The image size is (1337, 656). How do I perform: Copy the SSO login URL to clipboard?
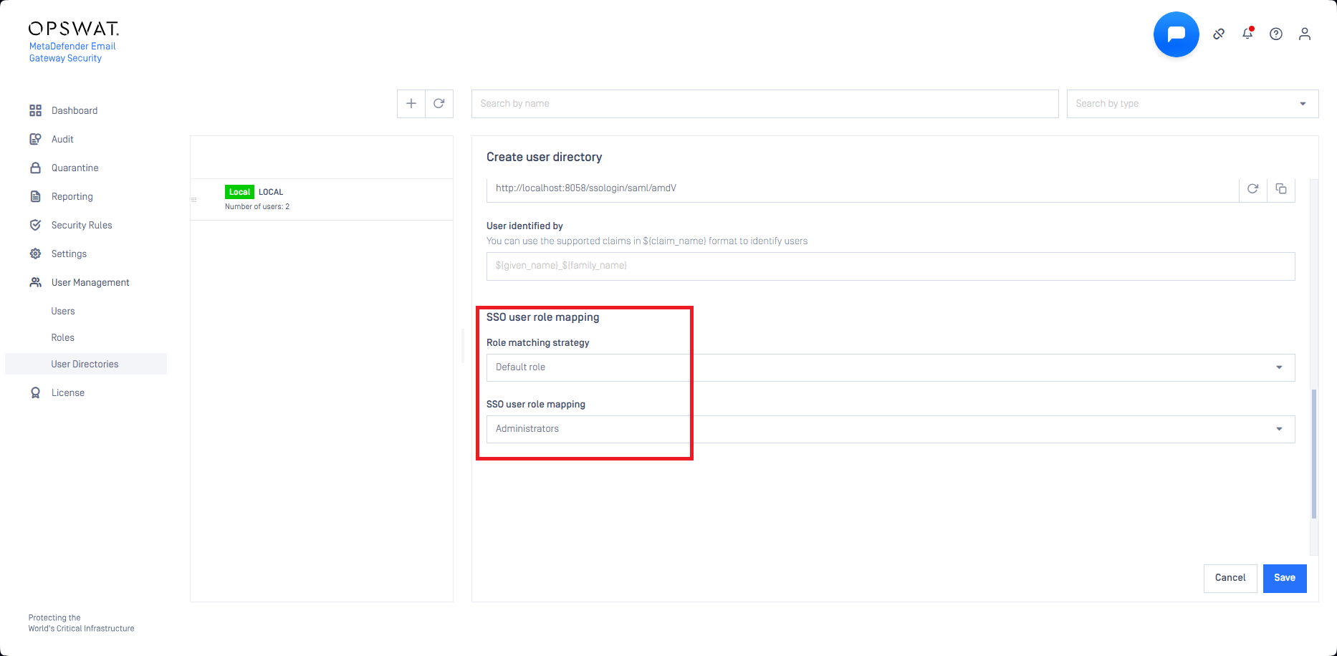(1281, 189)
